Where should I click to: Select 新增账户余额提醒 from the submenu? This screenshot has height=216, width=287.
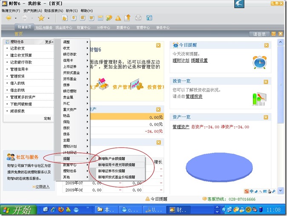pos(112,159)
